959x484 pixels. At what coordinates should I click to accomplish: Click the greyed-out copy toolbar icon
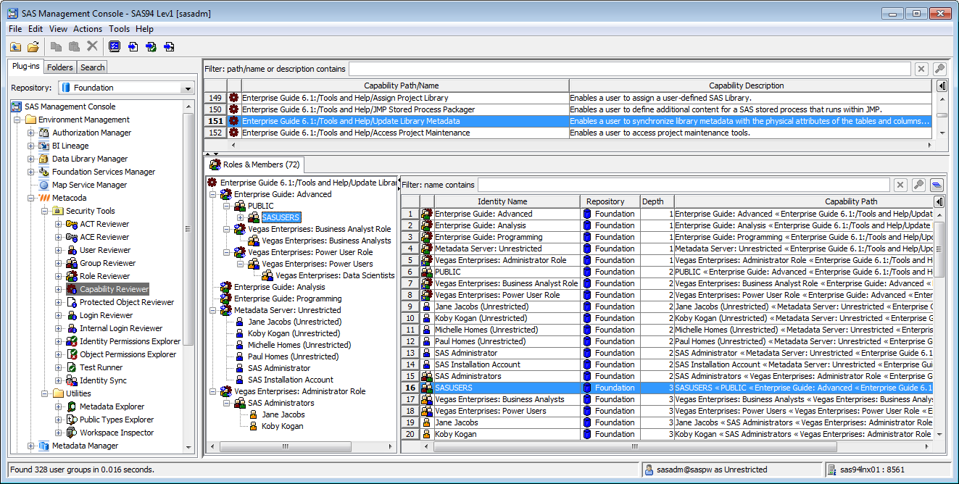[x=57, y=46]
